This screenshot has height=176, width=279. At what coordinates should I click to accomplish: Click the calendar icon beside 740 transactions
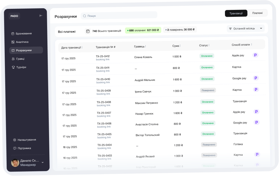88,31
